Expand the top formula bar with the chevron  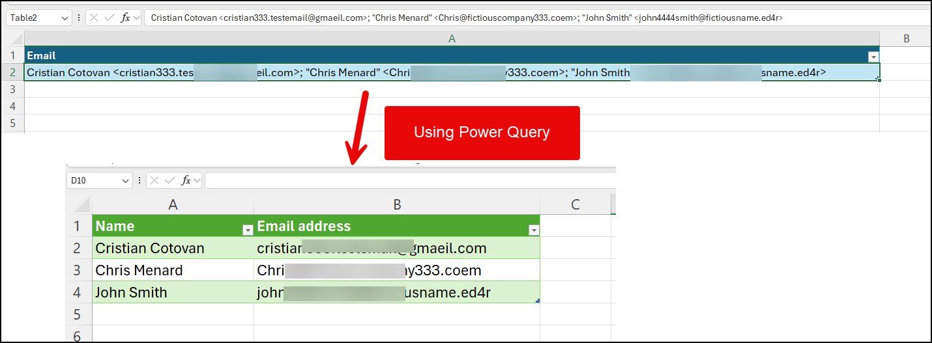point(137,18)
